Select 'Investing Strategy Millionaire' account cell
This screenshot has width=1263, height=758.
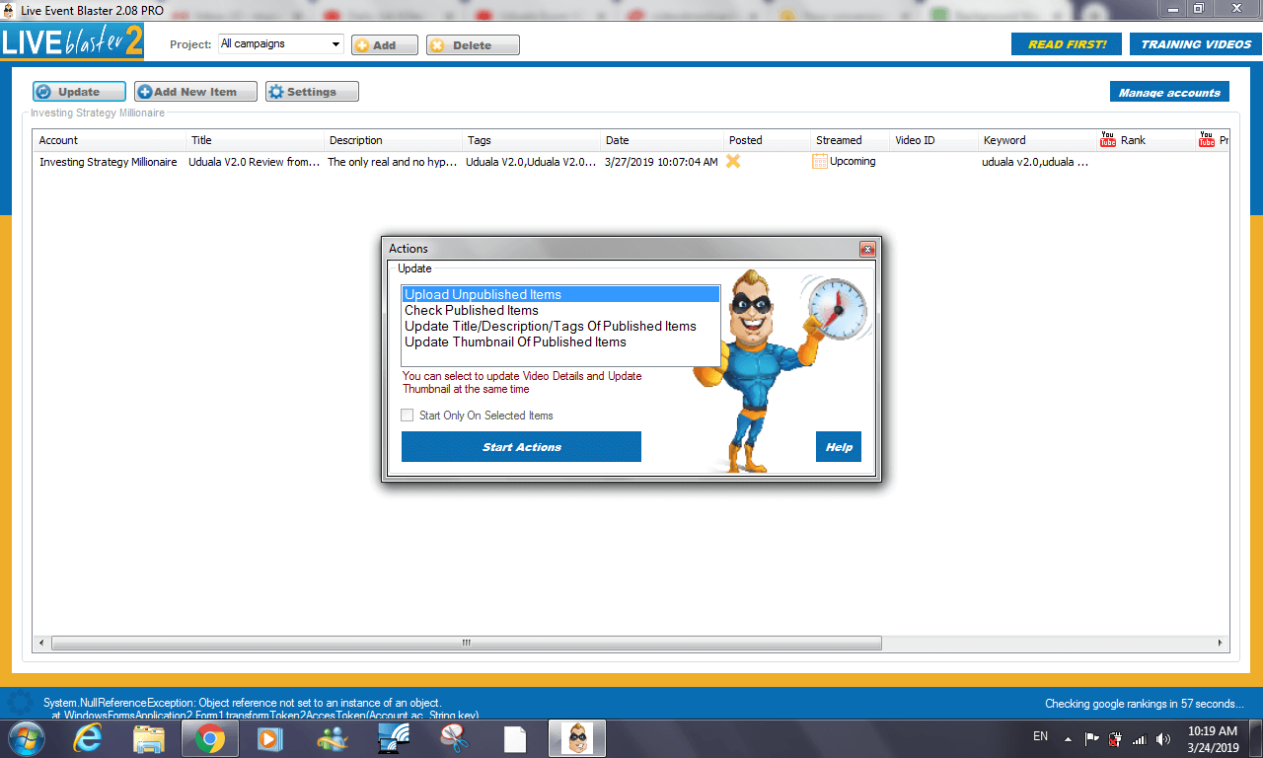pos(109,162)
